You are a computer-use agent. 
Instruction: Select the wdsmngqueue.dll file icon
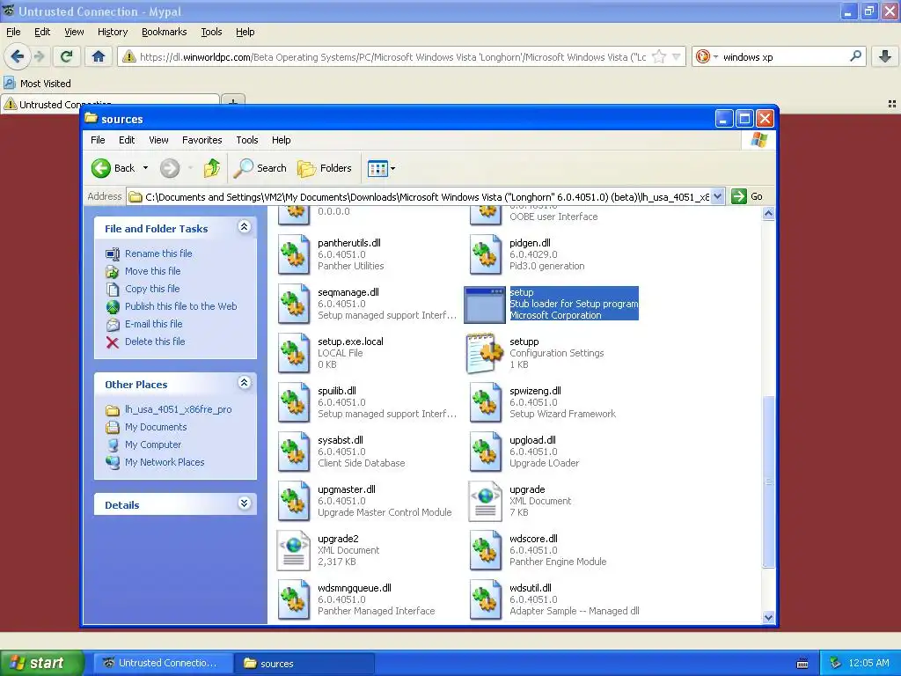click(294, 599)
